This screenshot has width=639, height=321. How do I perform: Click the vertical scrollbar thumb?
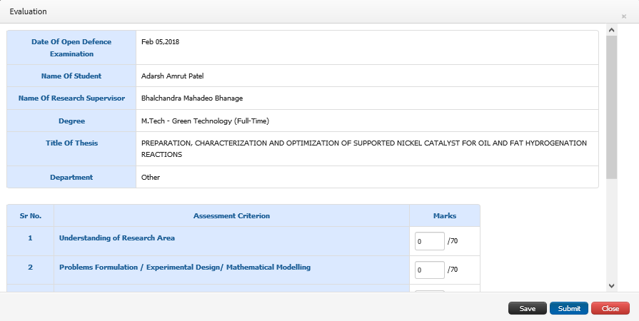611,107
